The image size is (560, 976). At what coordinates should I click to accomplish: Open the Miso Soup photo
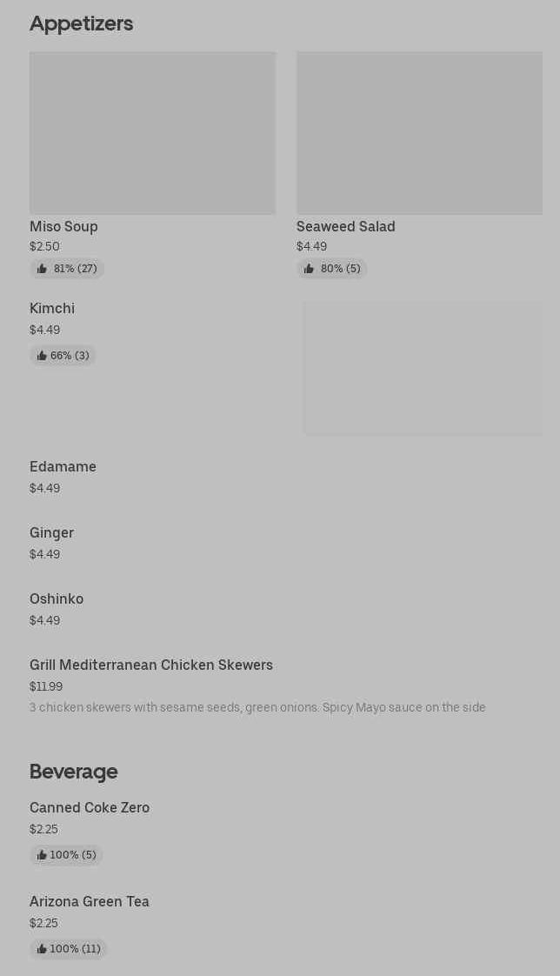(152, 132)
